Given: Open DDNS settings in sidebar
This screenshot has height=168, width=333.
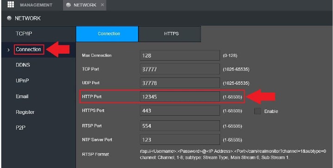Looking at the screenshot, I should coord(23,65).
